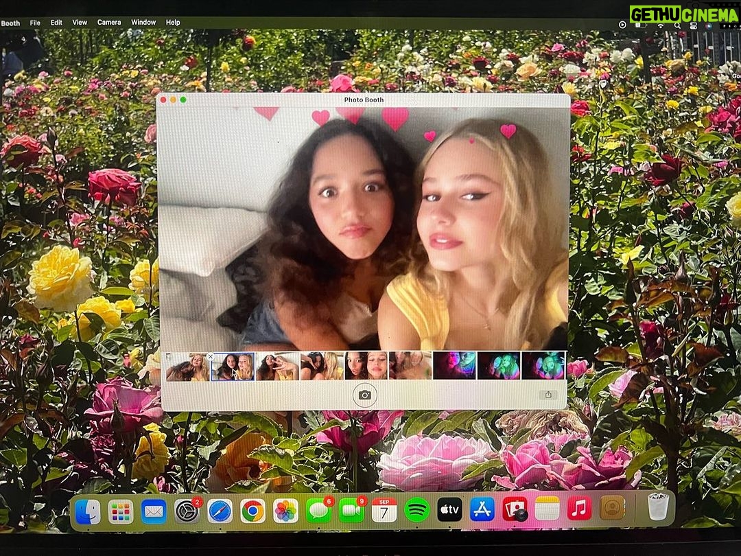Open the Trash in the dock
741x556 pixels.
click(x=658, y=507)
